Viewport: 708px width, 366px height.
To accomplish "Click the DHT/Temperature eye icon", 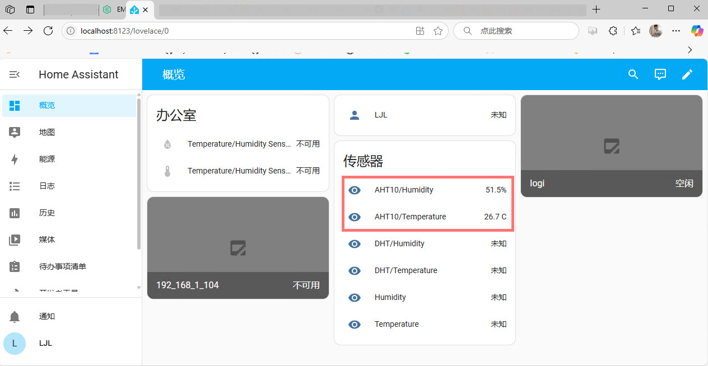I will 355,271.
